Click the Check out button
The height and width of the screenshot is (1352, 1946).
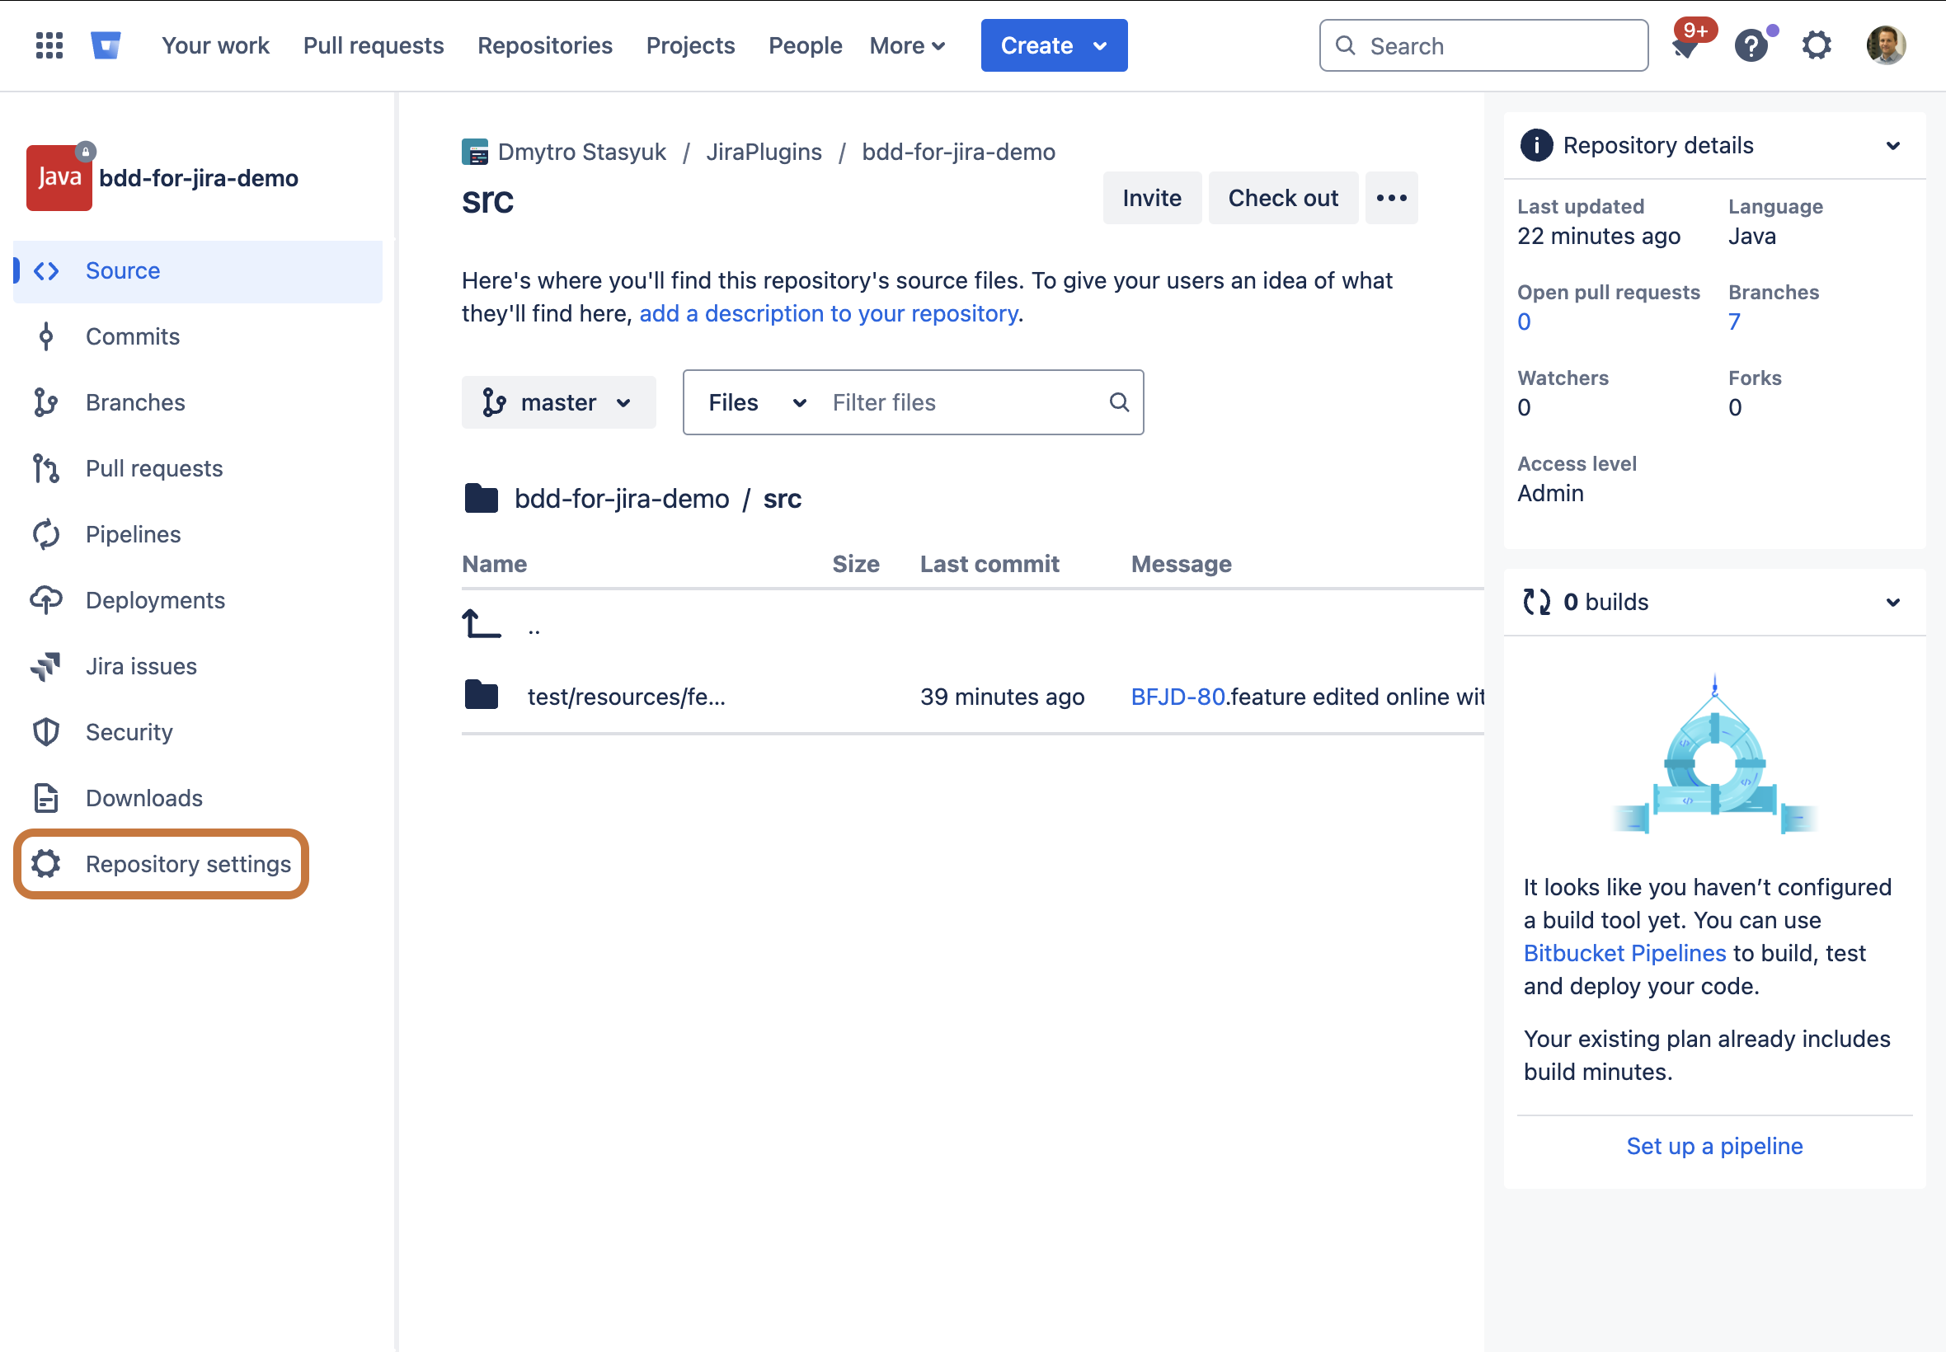pos(1283,198)
